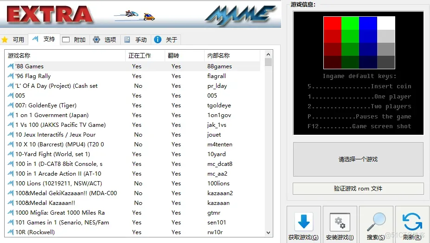
Task: Sort list by 翻转 column header
Action: coord(185,55)
